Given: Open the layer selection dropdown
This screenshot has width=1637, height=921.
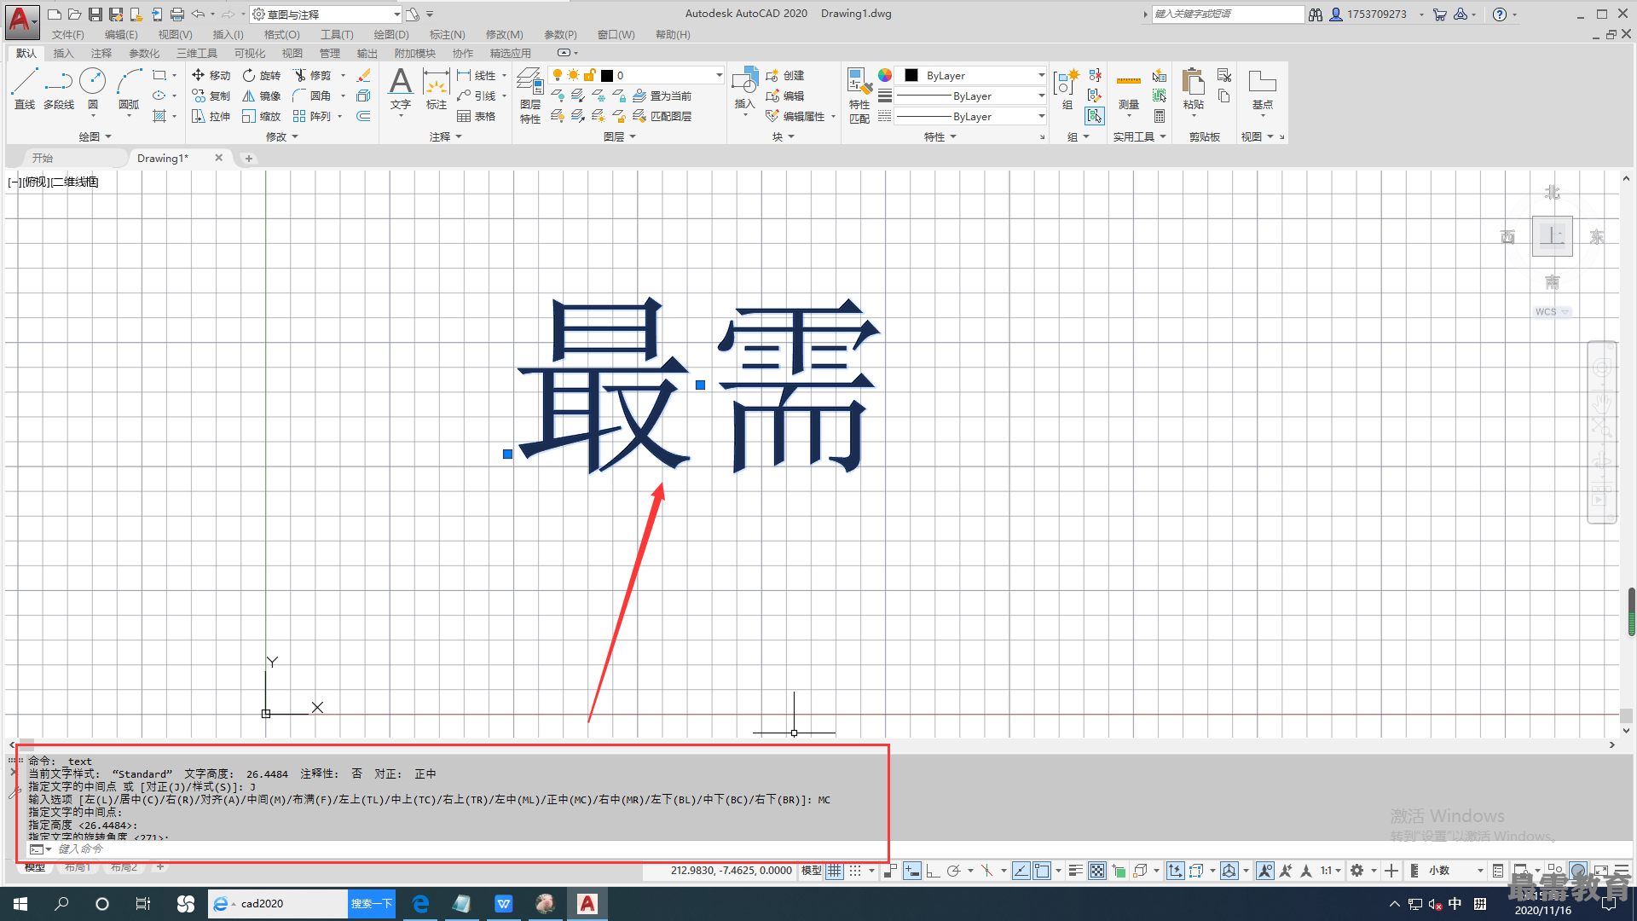Looking at the screenshot, I should (636, 75).
